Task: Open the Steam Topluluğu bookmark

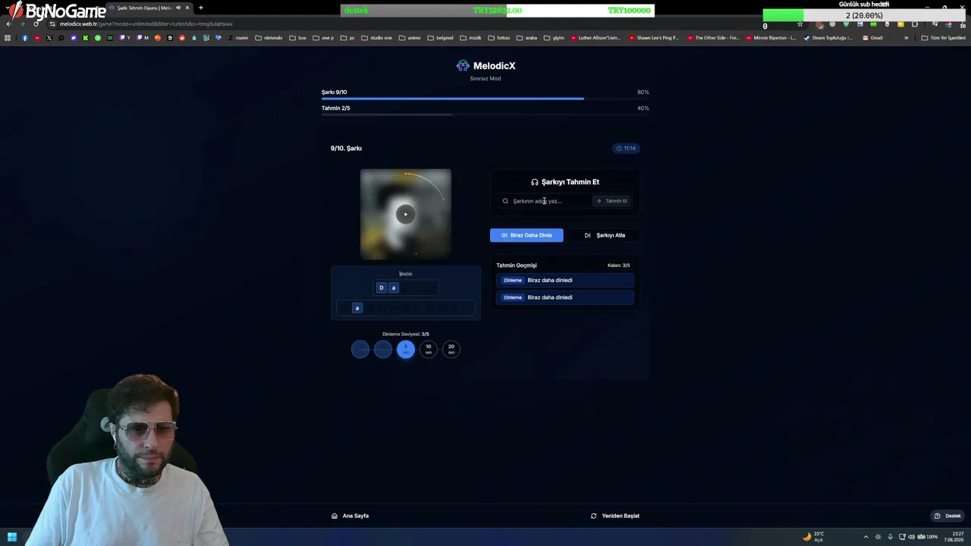Action: click(829, 38)
